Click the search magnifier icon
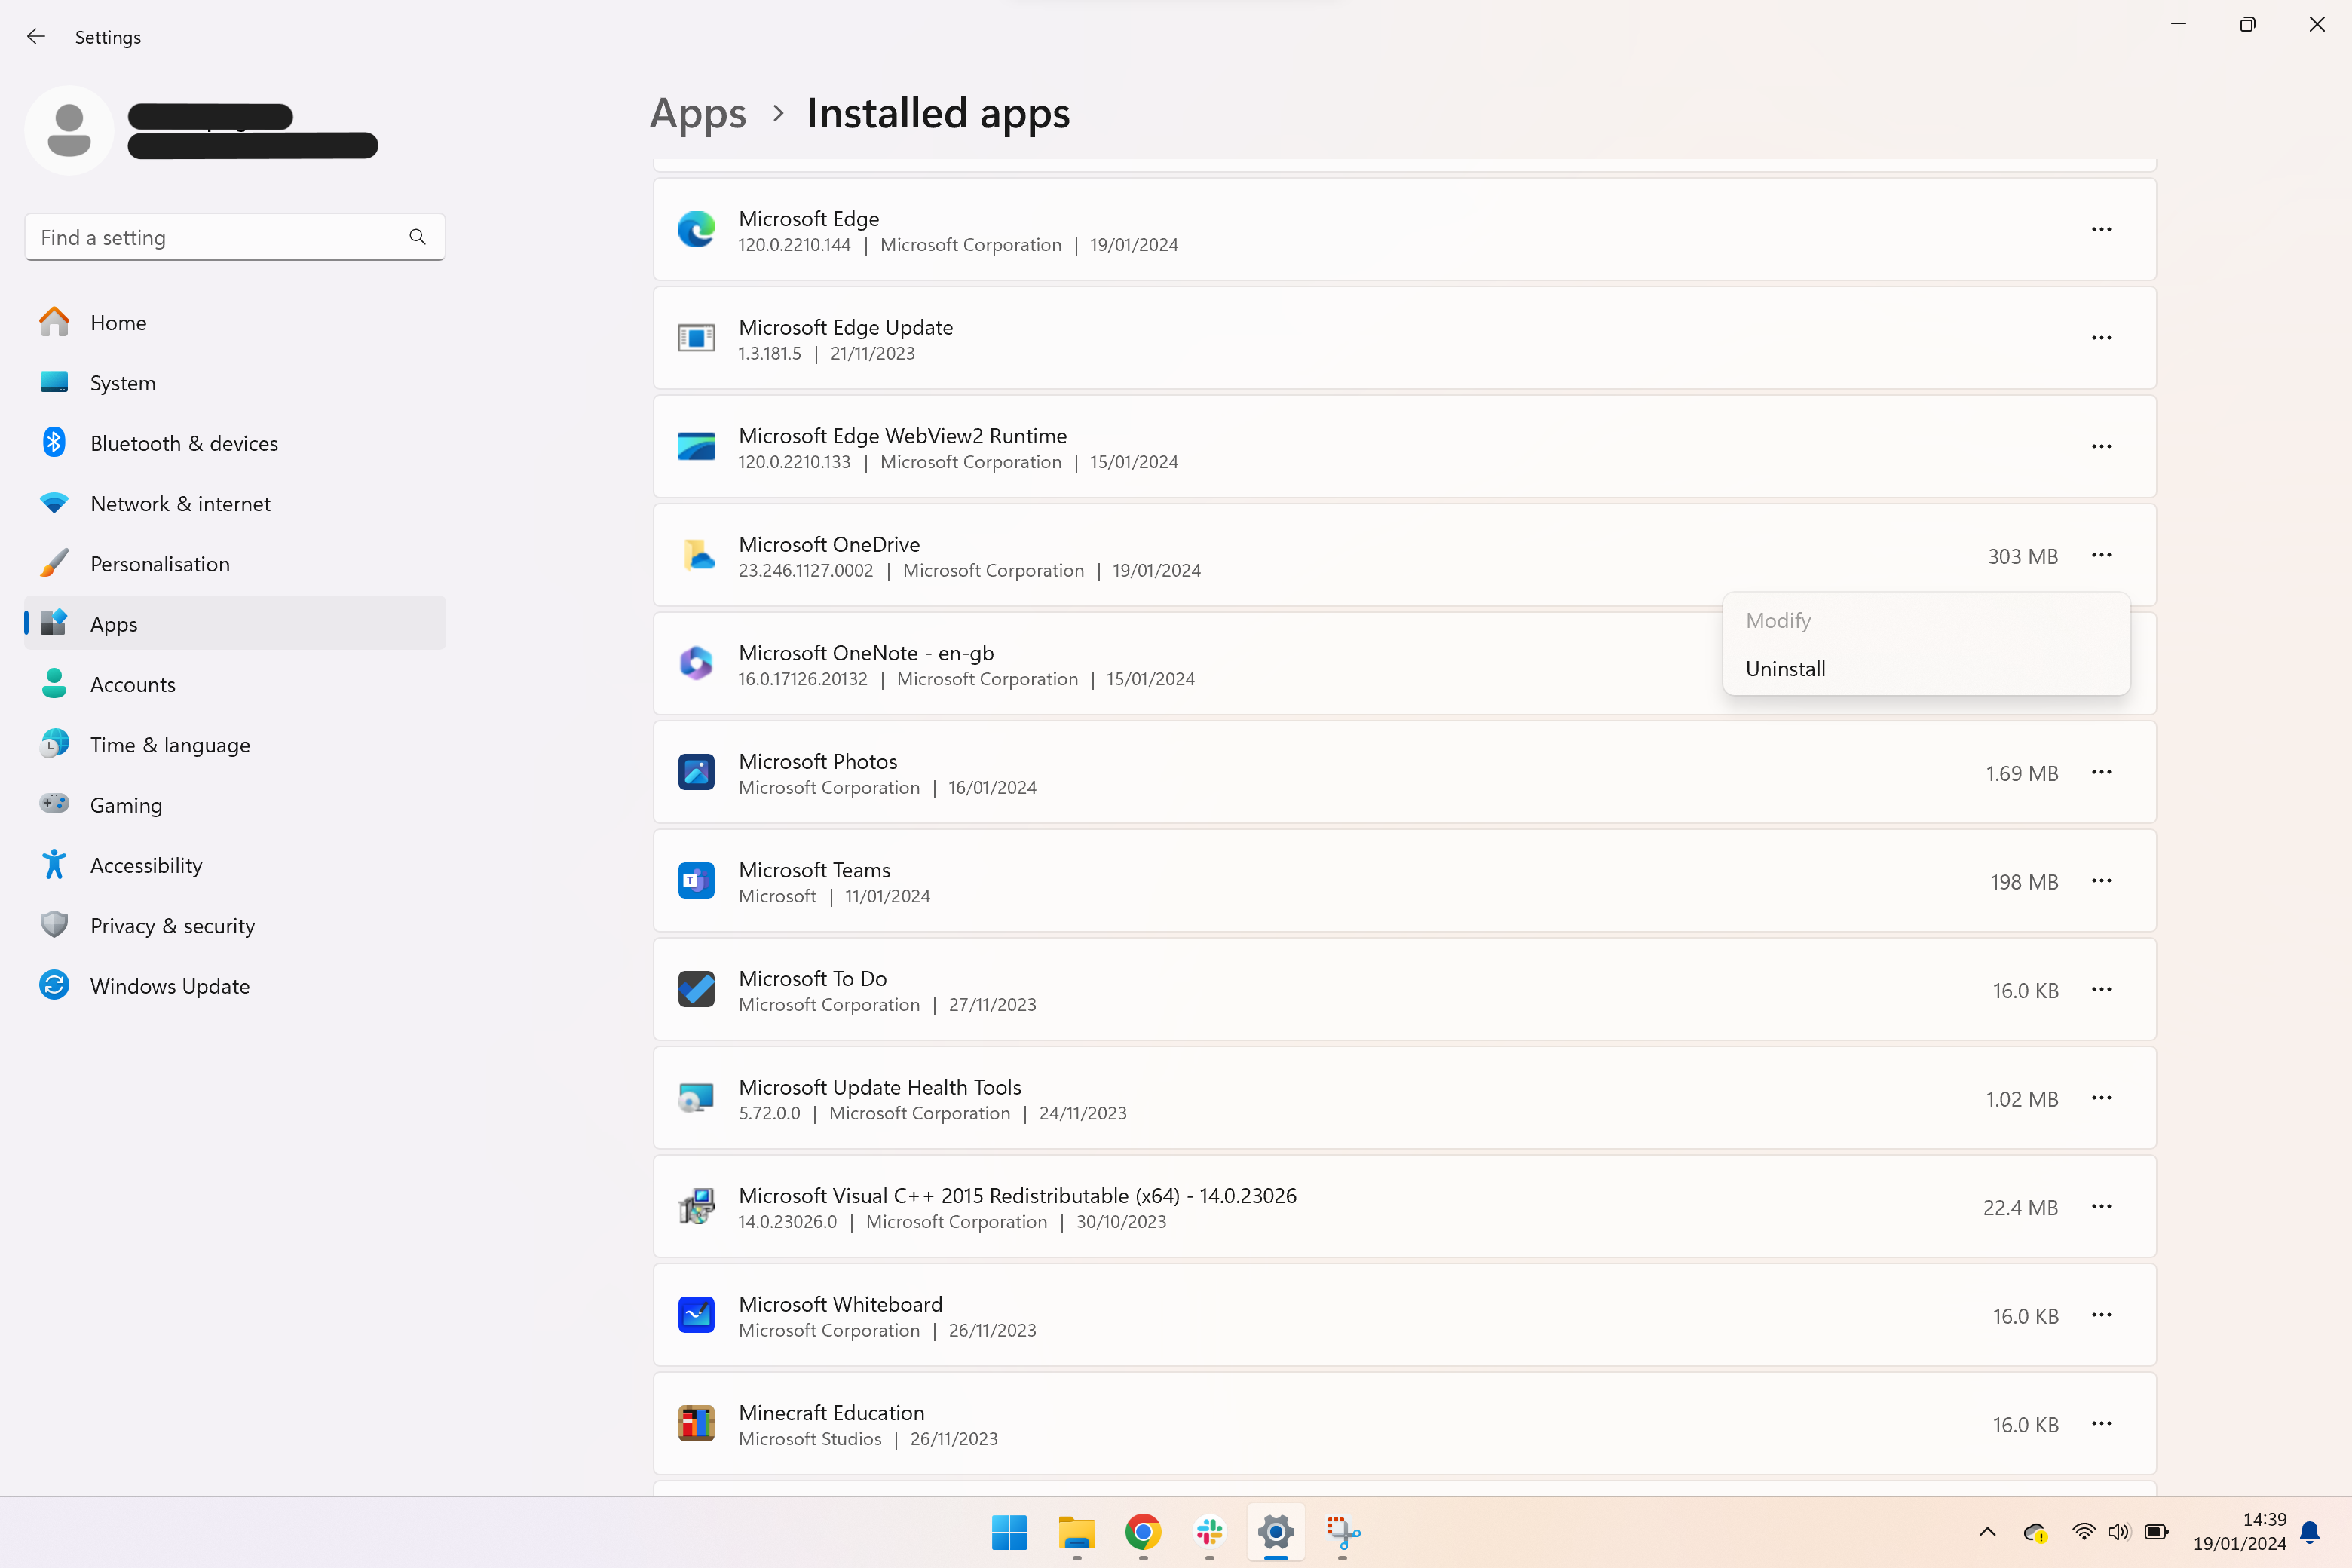The image size is (2352, 1568). pyautogui.click(x=417, y=237)
